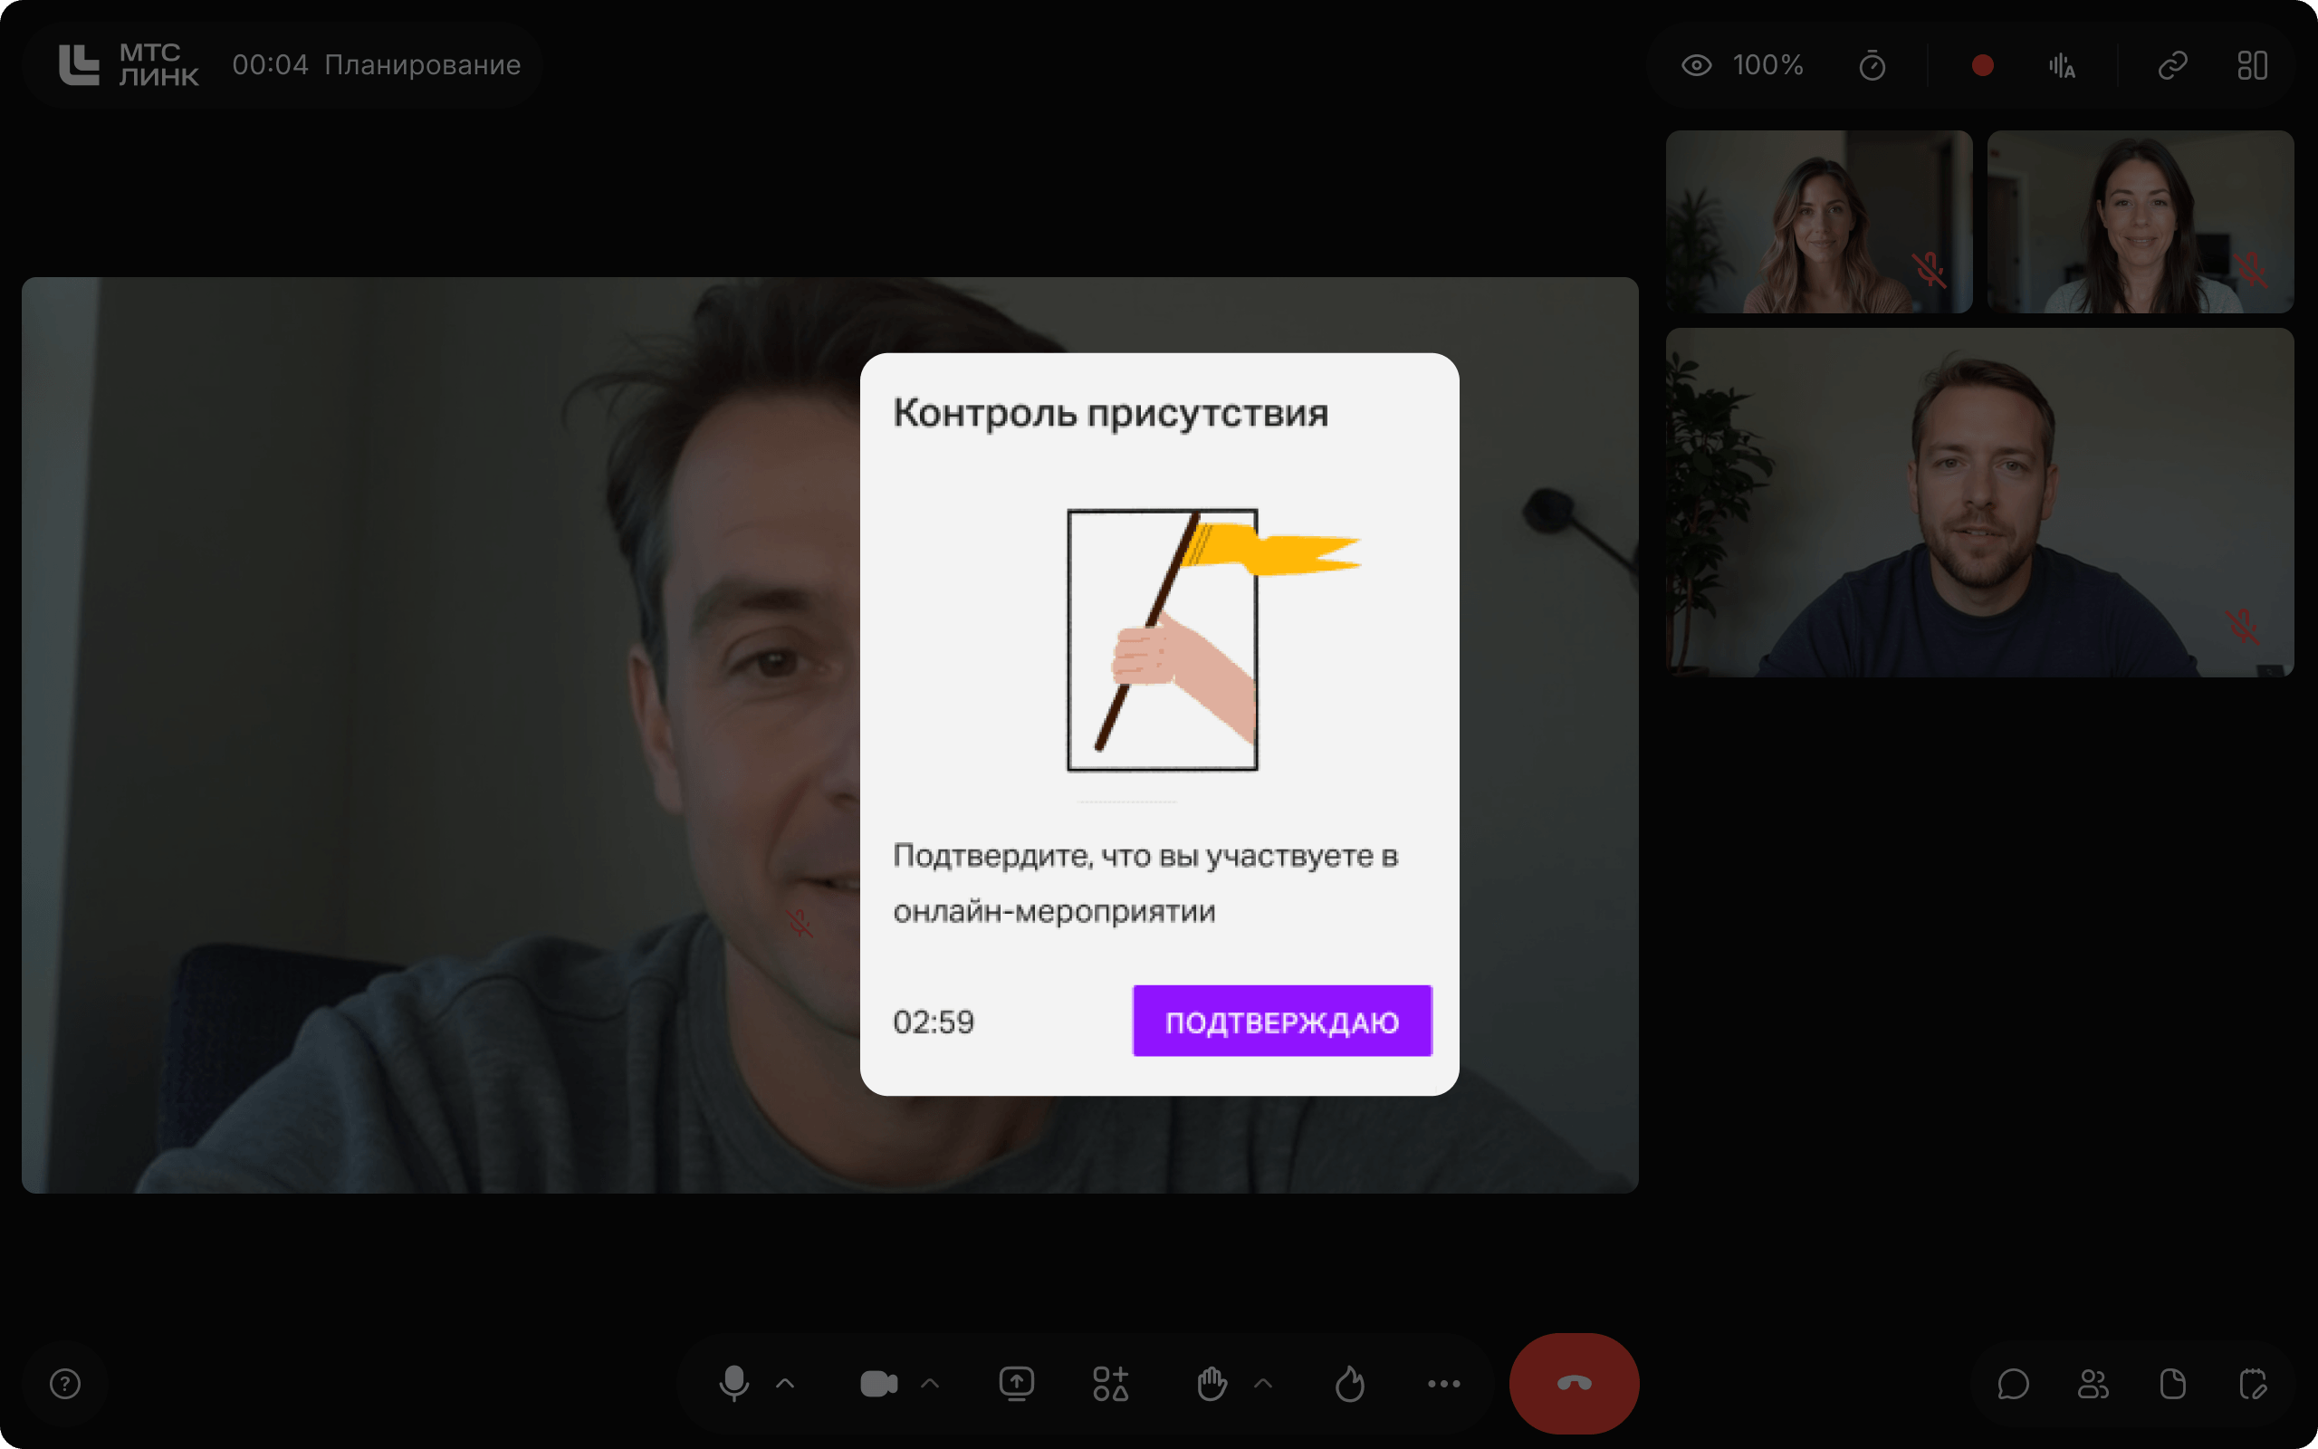Send a reaction with the flame icon

pyautogui.click(x=1350, y=1383)
